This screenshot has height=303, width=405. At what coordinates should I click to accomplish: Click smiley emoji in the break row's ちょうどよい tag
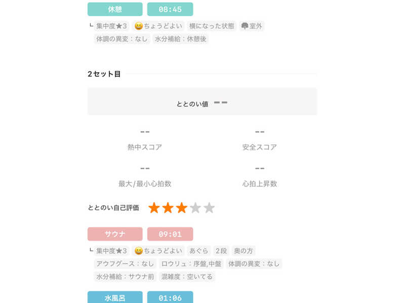[x=138, y=26]
